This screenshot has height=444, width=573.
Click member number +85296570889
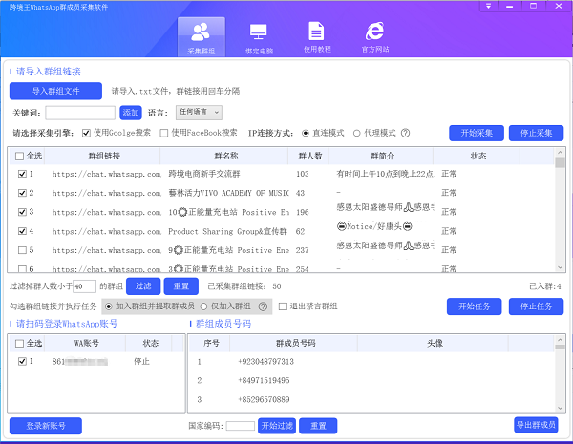[264, 399]
